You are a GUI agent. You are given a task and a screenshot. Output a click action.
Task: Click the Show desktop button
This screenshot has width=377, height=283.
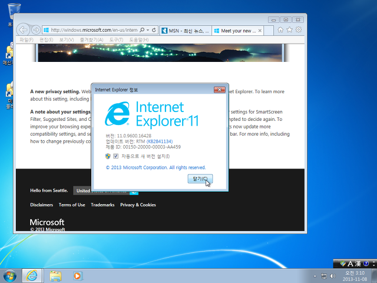pos(374,276)
